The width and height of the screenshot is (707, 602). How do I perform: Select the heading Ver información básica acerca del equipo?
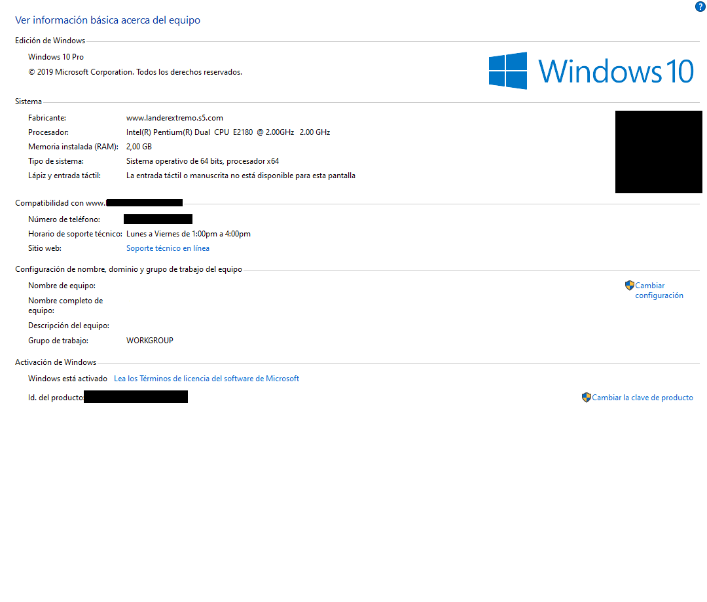point(108,20)
